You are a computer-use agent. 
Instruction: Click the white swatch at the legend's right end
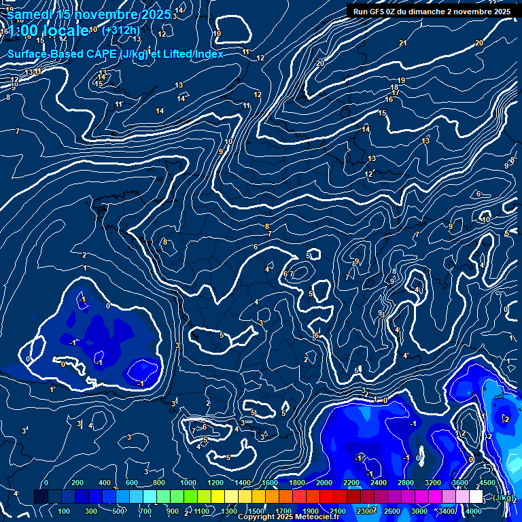[x=476, y=496]
